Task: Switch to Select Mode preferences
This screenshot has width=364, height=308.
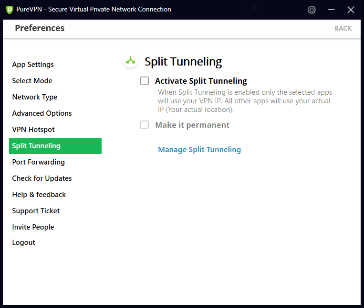Action: click(x=32, y=81)
